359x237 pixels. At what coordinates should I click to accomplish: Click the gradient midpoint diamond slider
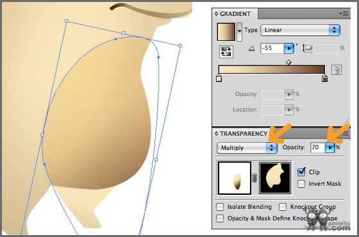point(289,62)
